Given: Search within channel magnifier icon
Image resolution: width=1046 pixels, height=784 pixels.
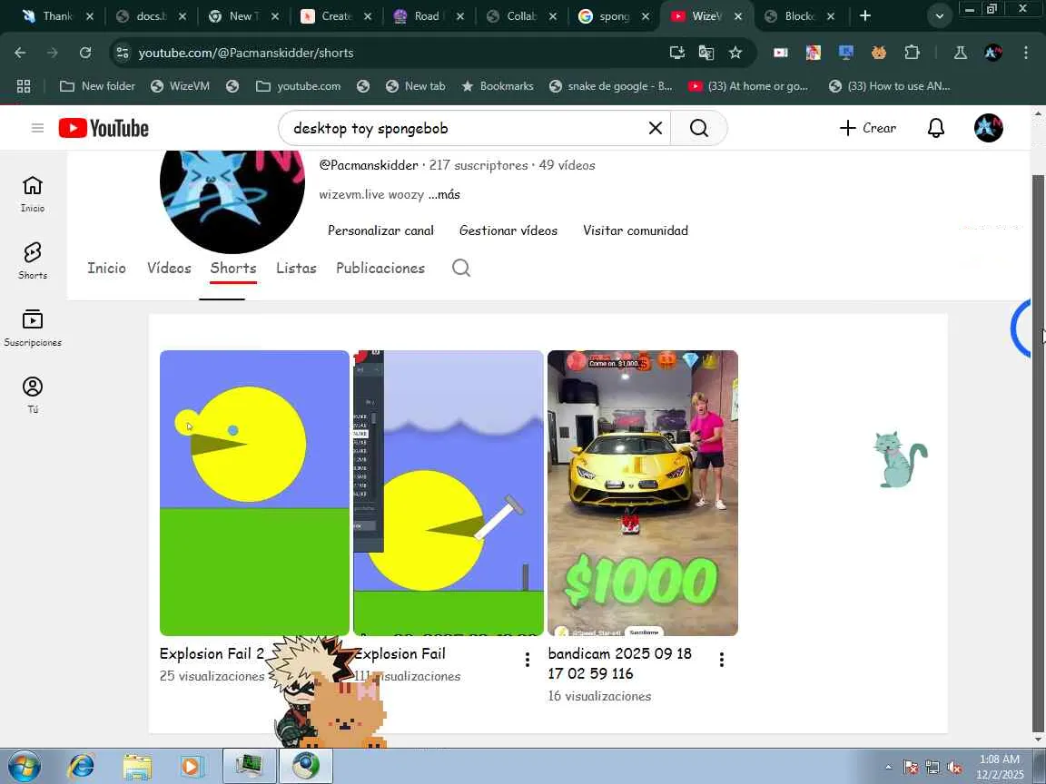Looking at the screenshot, I should [461, 268].
